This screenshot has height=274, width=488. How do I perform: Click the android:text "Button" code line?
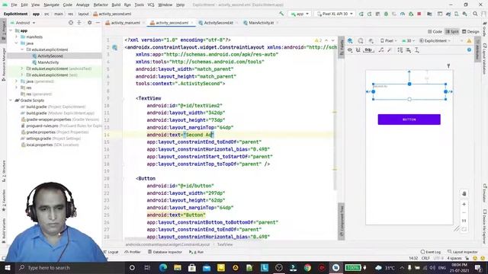coord(176,215)
